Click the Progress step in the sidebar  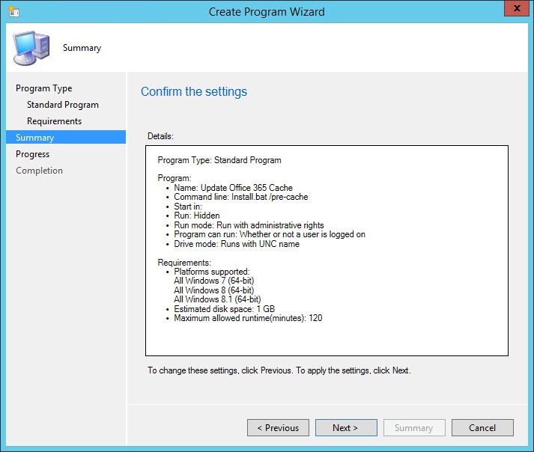pyautogui.click(x=33, y=154)
